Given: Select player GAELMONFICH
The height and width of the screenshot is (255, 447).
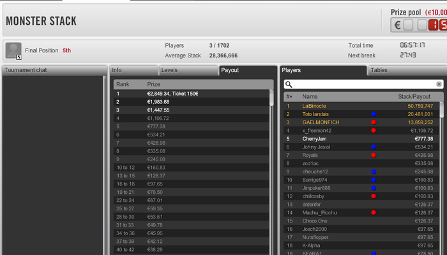Looking at the screenshot, I should [362, 122].
